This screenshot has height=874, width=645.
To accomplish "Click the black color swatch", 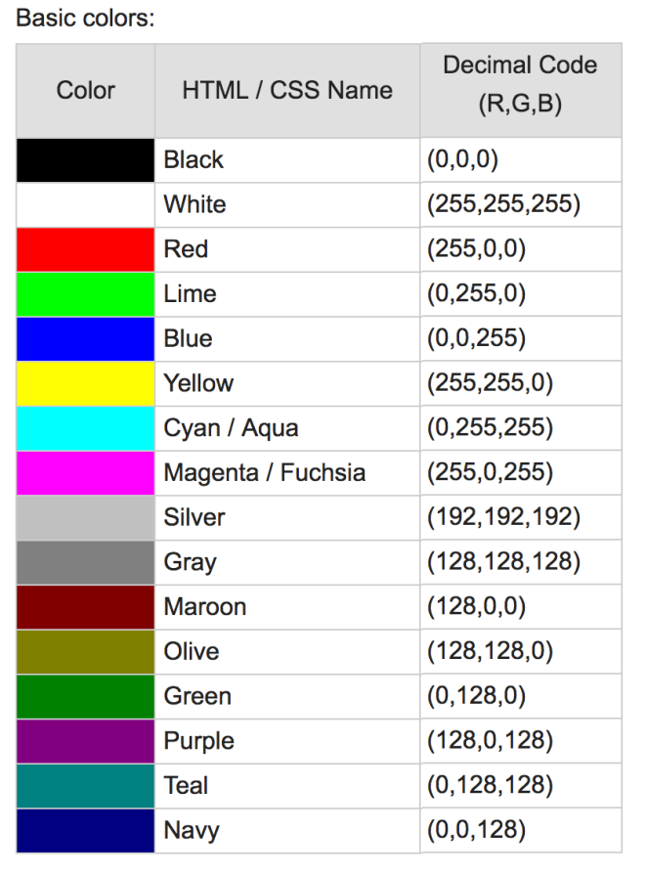I will pyautogui.click(x=86, y=160).
